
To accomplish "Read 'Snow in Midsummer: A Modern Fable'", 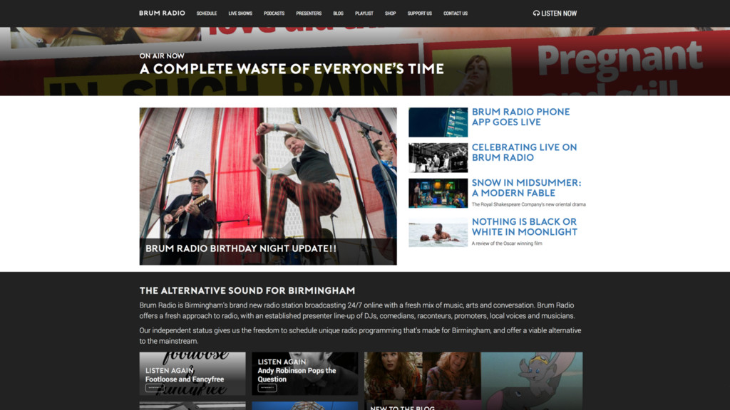I will coord(527,188).
